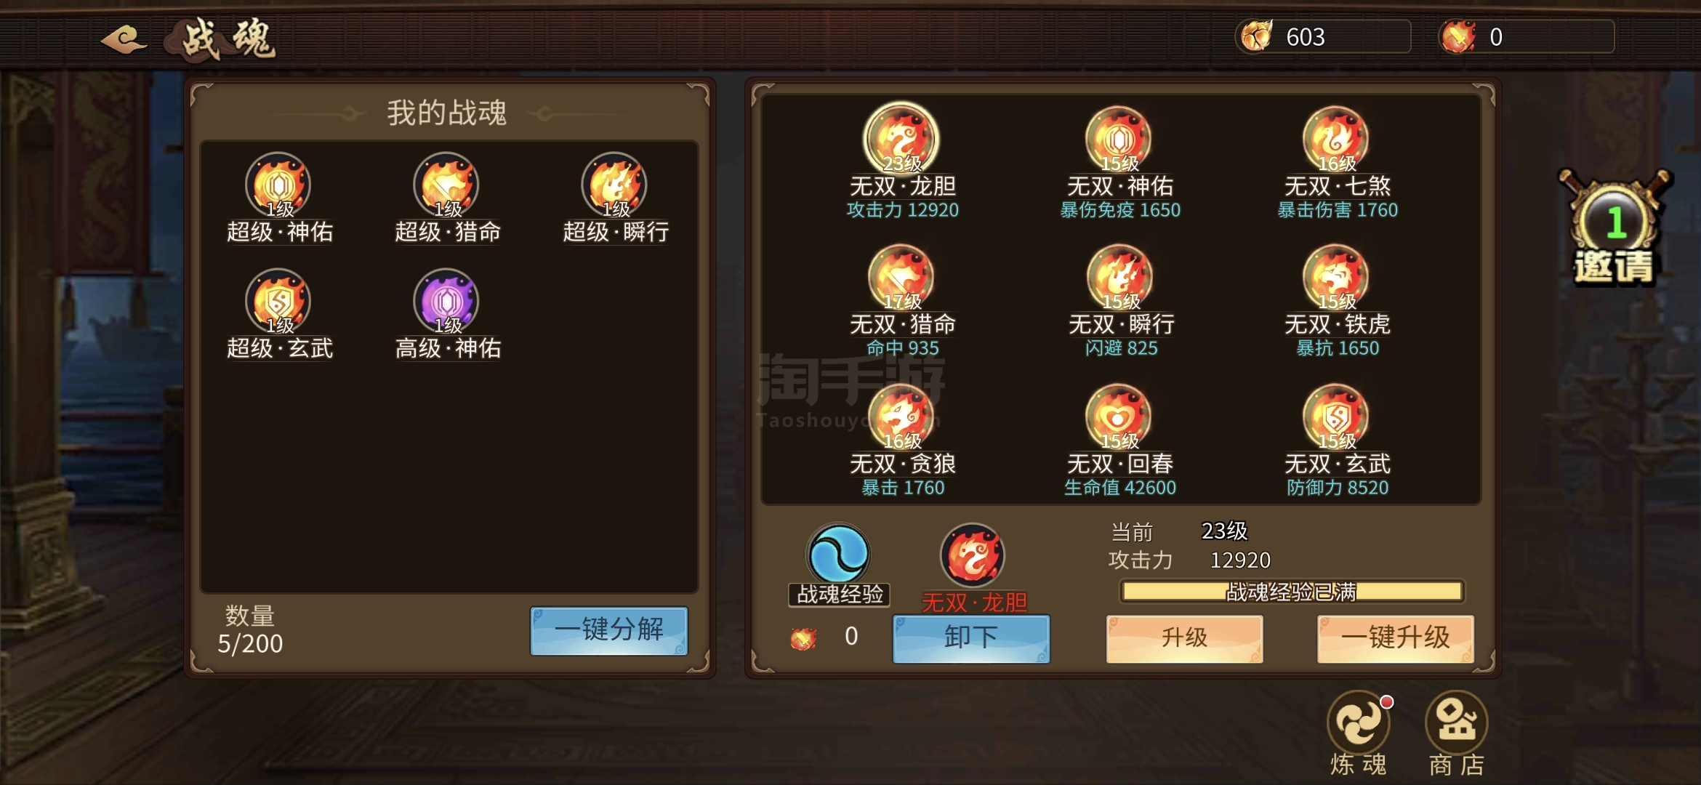Select equipped 无双·贪狼 soul
Image resolution: width=1701 pixels, height=785 pixels.
coord(901,417)
